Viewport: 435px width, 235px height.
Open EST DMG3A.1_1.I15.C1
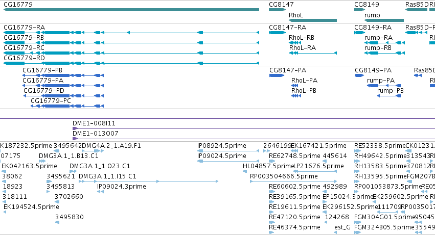148,181
